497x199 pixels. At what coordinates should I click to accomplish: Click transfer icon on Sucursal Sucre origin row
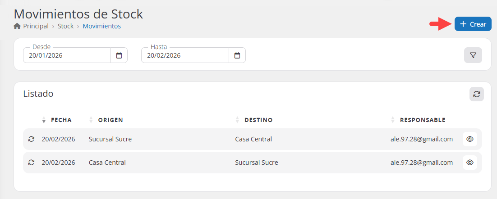31,139
